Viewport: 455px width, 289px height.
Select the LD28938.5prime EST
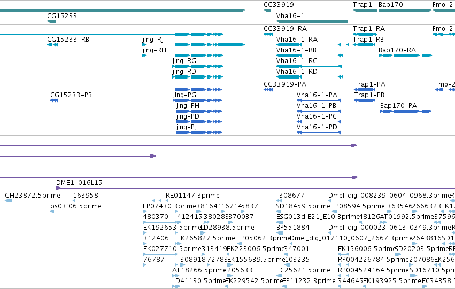(x=203, y=233)
